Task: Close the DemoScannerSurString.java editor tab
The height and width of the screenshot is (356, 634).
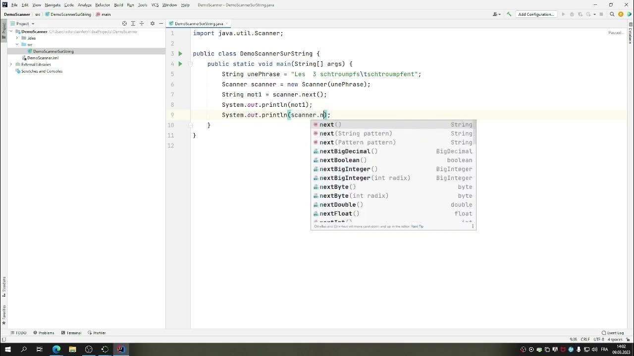Action: (228, 24)
